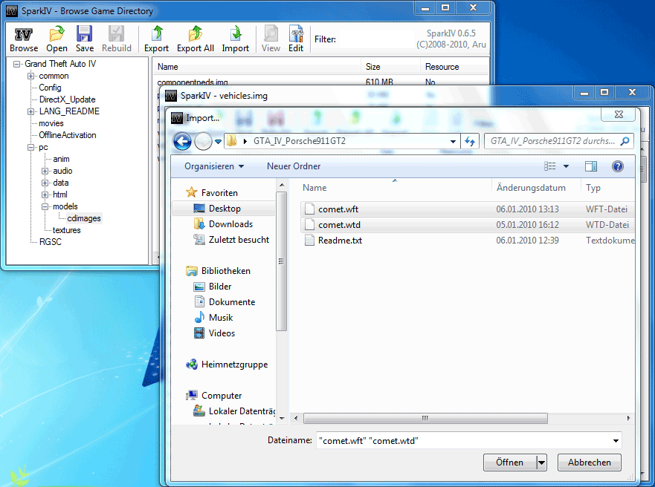The width and height of the screenshot is (655, 487).
Task: Click the search magnifier icon in Import dialog
Action: 625,141
